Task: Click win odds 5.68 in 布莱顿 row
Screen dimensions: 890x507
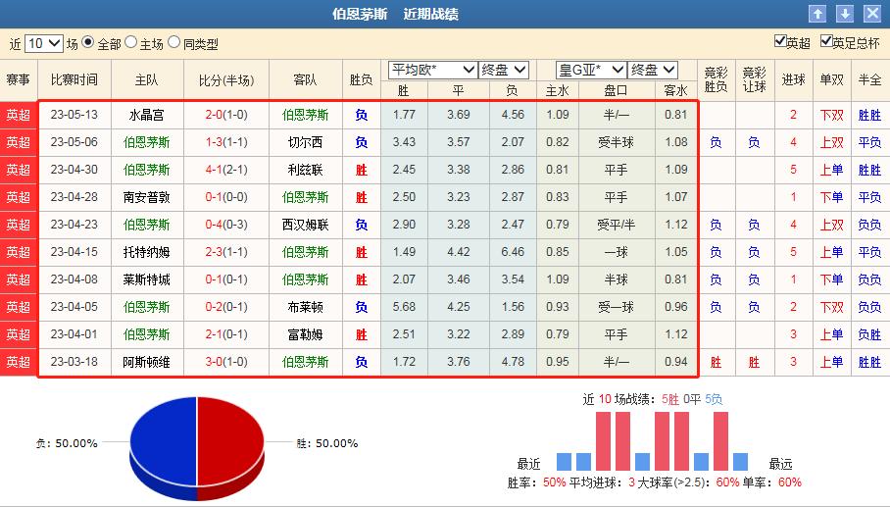Action: 404,307
